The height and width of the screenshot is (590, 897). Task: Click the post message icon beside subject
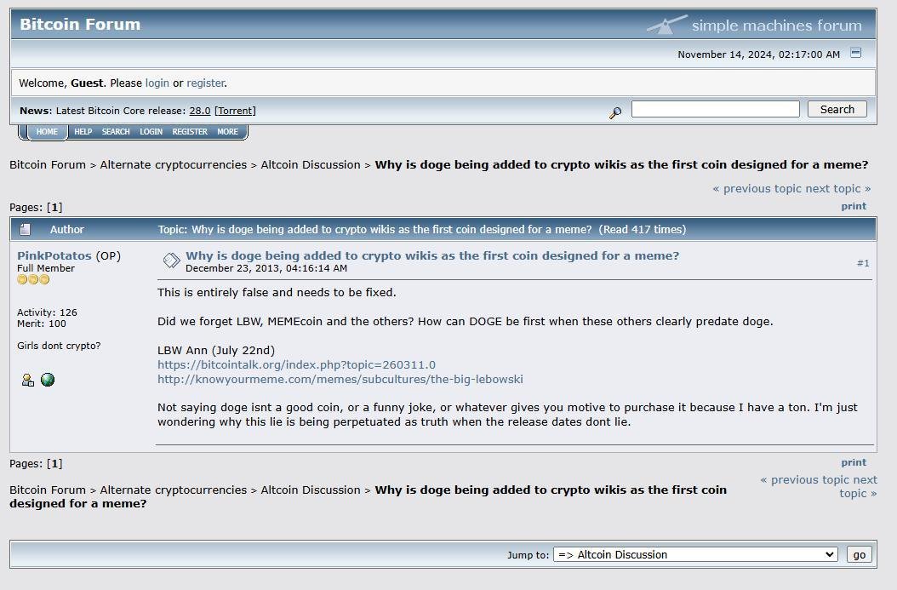tap(171, 261)
